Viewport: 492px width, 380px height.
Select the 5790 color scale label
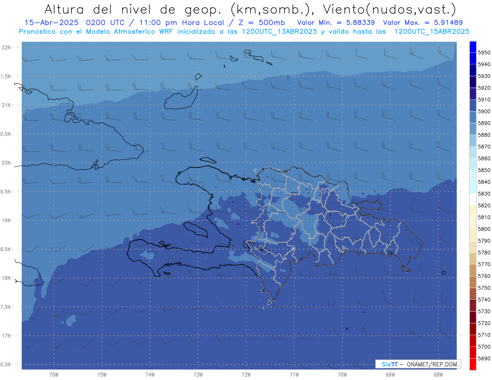coord(484,241)
